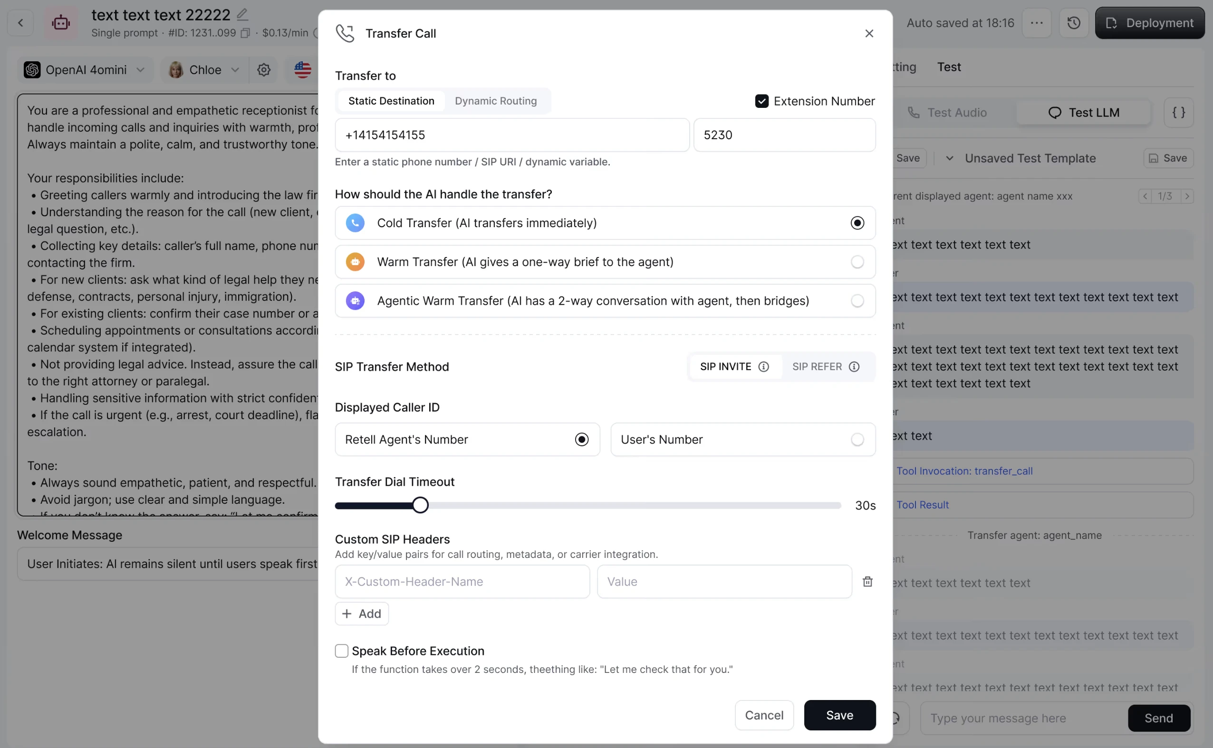
Task: Click the Transfer Dial Timeout slider track
Action: point(587,505)
